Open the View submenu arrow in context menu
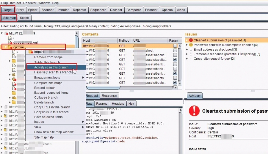Viewport: 268px width, 154px height. pos(83,127)
